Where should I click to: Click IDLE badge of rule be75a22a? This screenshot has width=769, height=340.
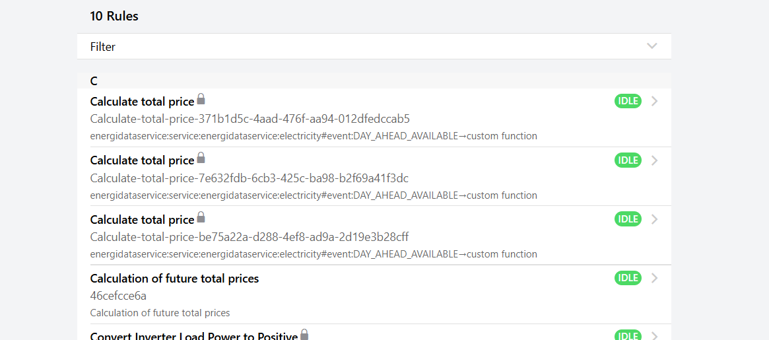[628, 219]
